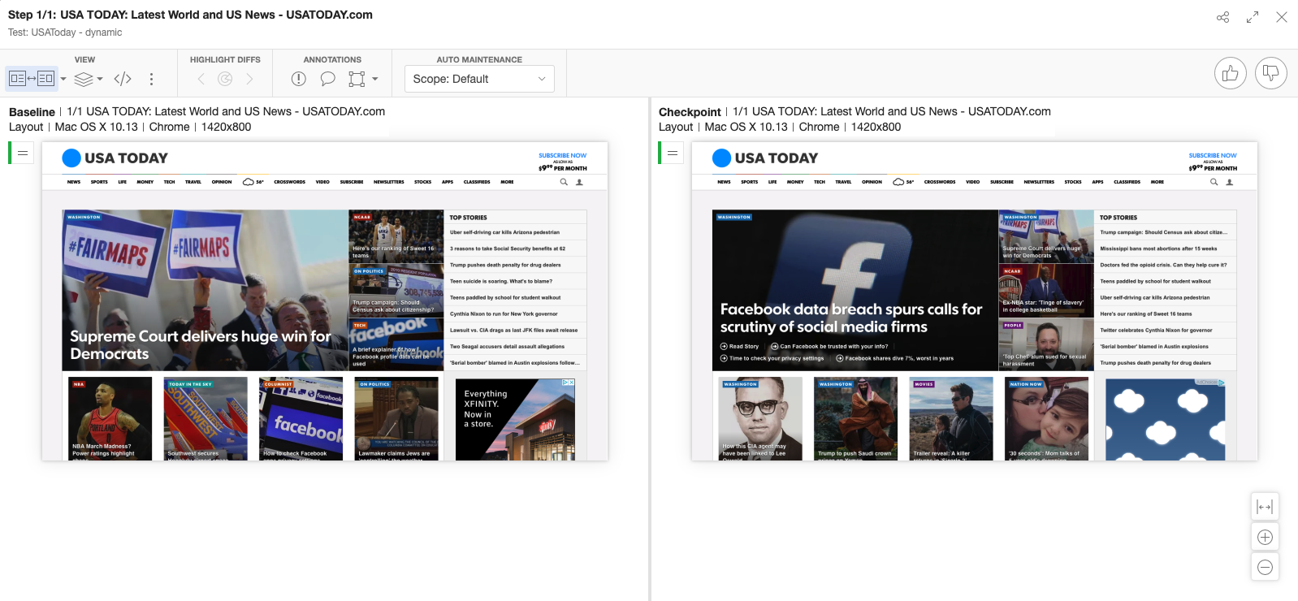The width and height of the screenshot is (1298, 601).
Task: Click the equals indicator beside Baseline image
Action: [x=23, y=153]
